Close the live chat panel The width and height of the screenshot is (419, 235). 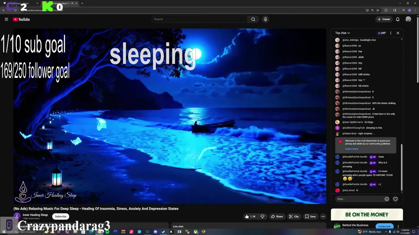point(398,33)
